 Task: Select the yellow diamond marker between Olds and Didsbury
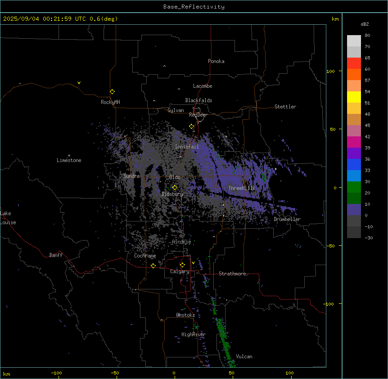pos(175,188)
